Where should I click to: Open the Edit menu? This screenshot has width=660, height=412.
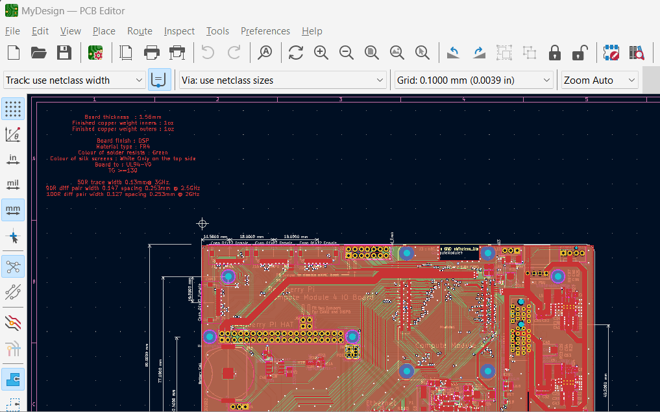40,31
